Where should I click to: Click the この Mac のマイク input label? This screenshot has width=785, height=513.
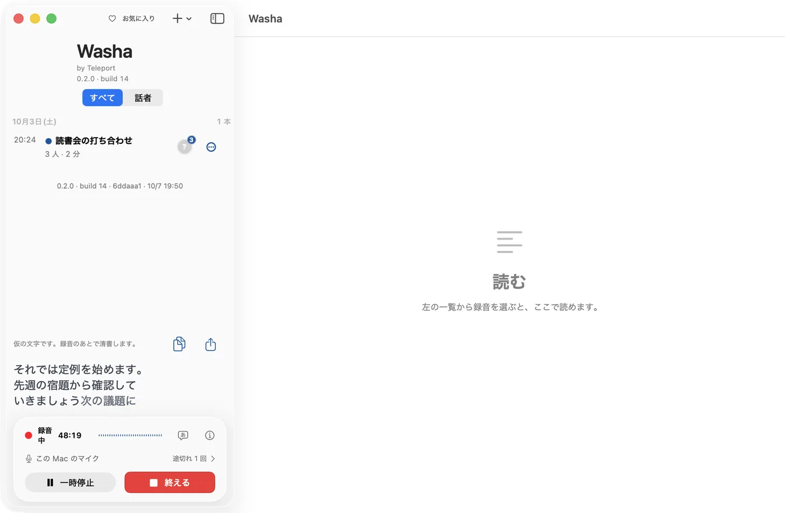68,458
